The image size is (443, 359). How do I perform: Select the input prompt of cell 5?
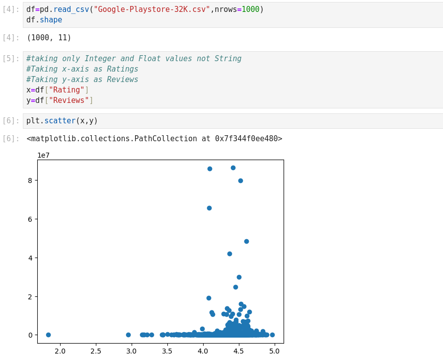(x=11, y=59)
